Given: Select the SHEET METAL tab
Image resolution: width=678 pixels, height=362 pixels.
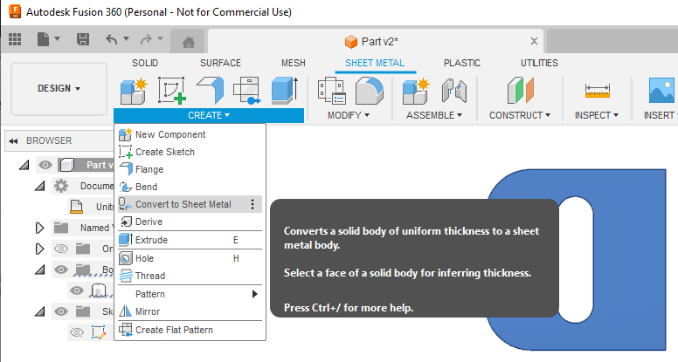Looking at the screenshot, I should coord(375,63).
